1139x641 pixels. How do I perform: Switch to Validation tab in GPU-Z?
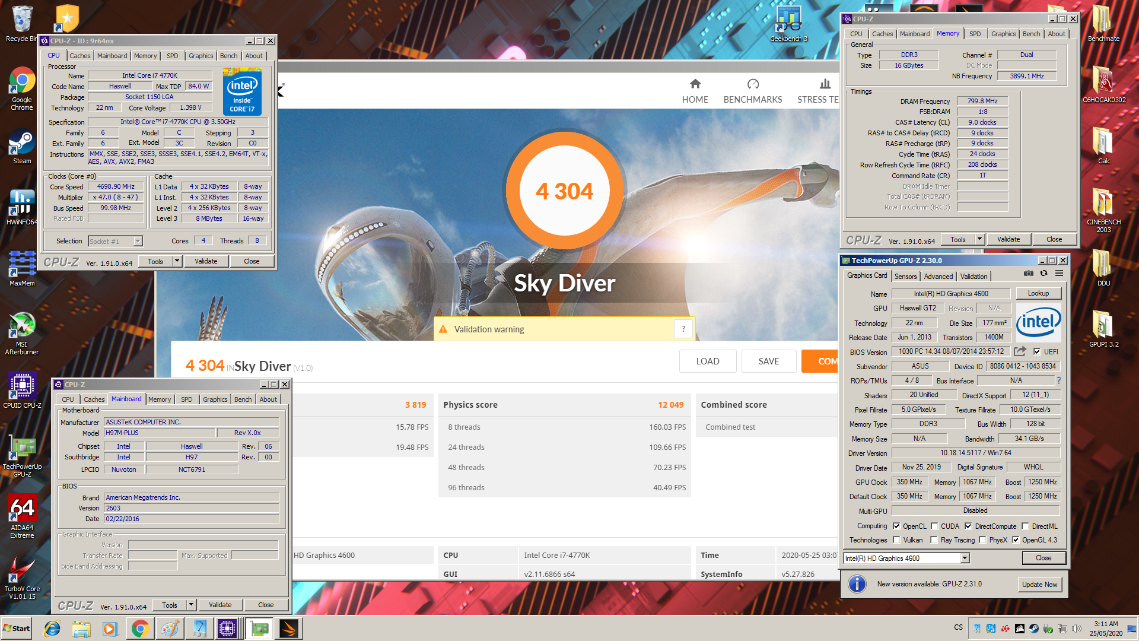pyautogui.click(x=974, y=277)
